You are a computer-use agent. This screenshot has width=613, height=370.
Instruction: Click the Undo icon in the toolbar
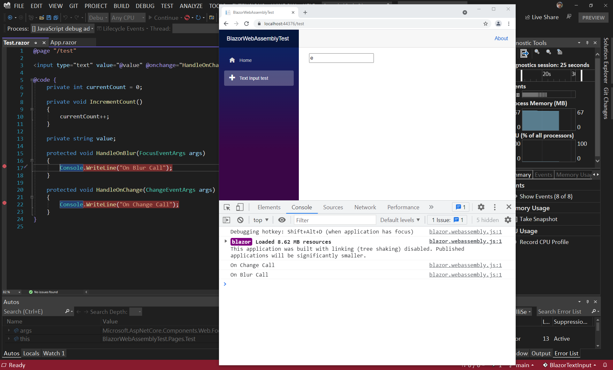click(66, 18)
